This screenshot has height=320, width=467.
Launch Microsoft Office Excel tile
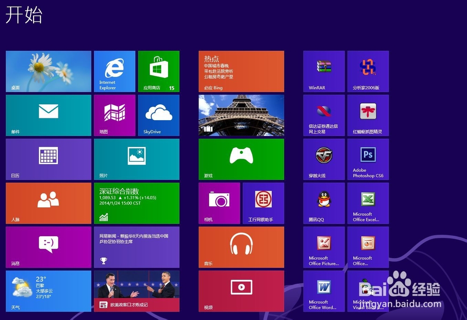368,203
